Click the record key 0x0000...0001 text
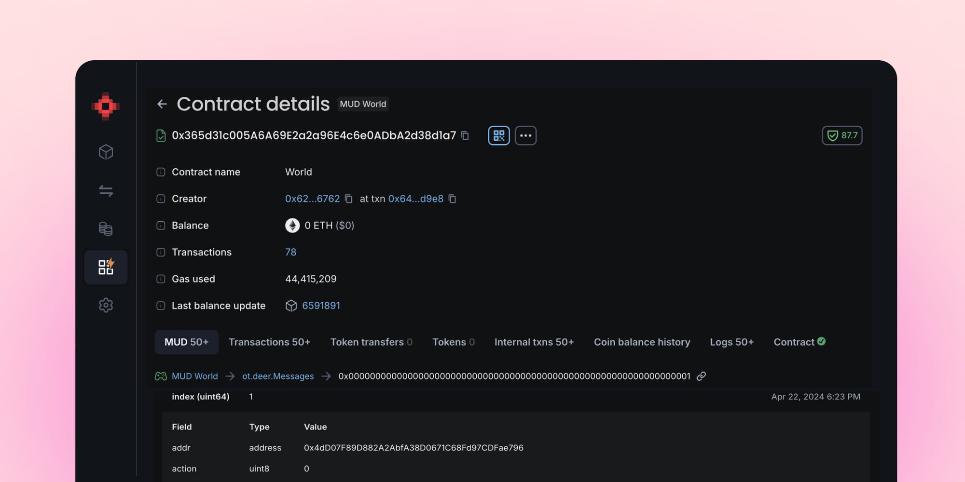The width and height of the screenshot is (965, 482). 514,376
